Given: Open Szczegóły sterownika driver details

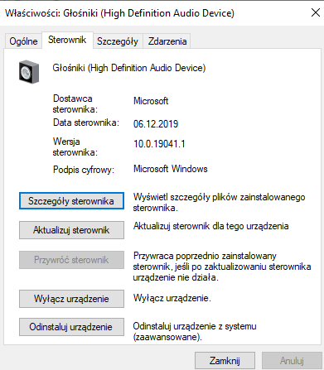Looking at the screenshot, I should 71,201.
